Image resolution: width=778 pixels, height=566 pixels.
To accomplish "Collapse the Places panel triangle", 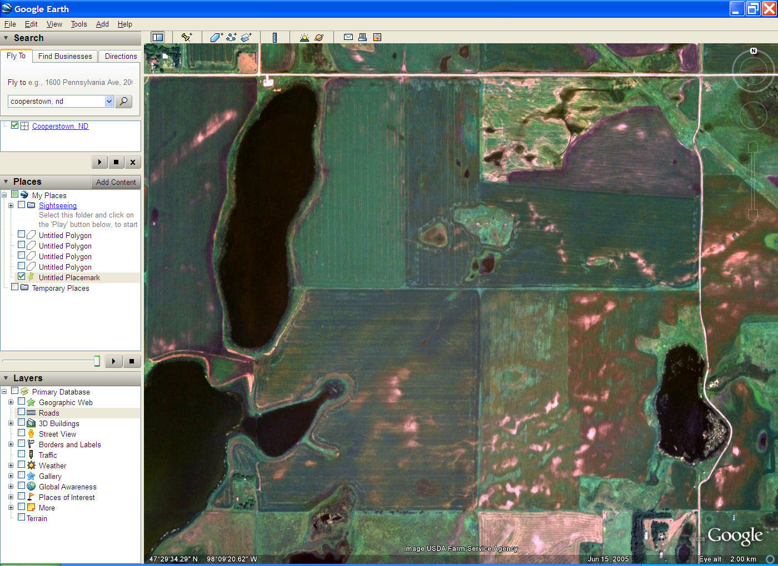I will [x=6, y=181].
